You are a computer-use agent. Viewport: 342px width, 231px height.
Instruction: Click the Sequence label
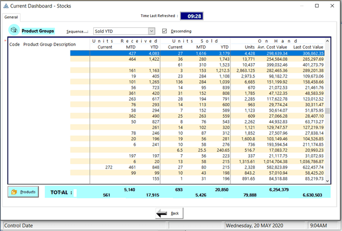tap(77, 32)
